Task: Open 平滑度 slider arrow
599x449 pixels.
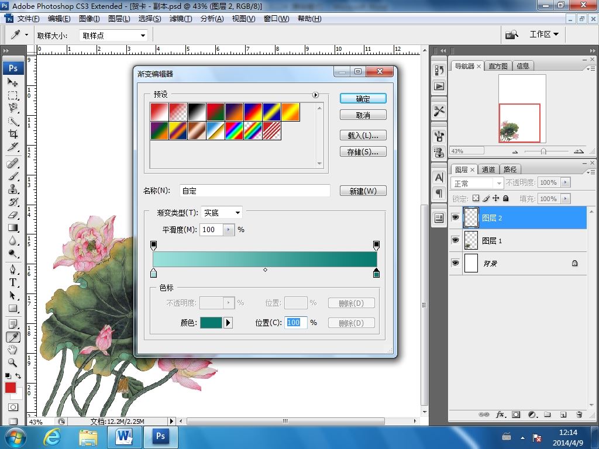Action: 229,229
